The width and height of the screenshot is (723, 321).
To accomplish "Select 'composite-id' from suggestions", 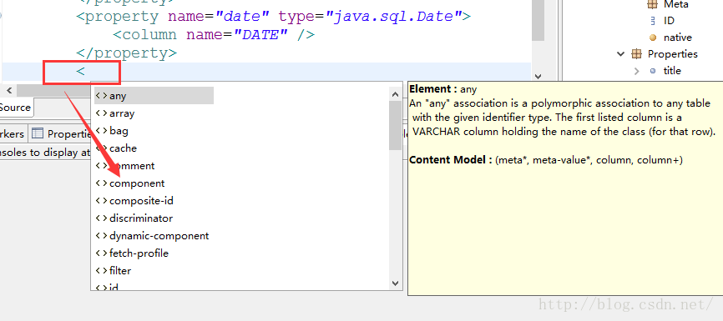I will coord(141,201).
